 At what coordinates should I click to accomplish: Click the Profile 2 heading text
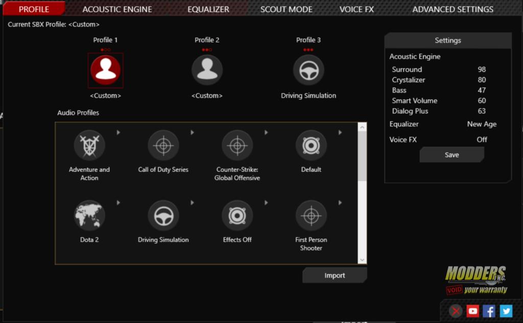(x=207, y=40)
